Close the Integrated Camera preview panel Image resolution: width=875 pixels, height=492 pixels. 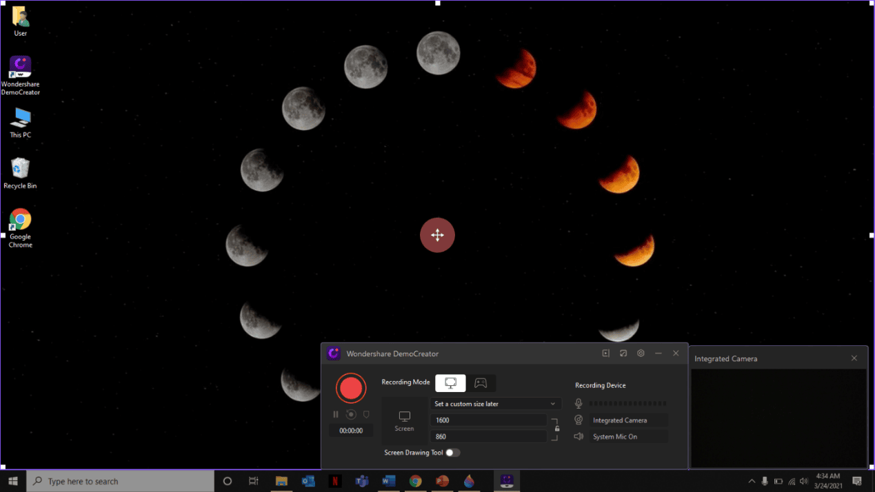(x=854, y=358)
